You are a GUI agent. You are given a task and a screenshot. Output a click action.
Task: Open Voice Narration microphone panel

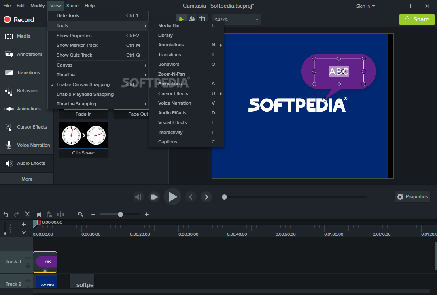coord(27,145)
